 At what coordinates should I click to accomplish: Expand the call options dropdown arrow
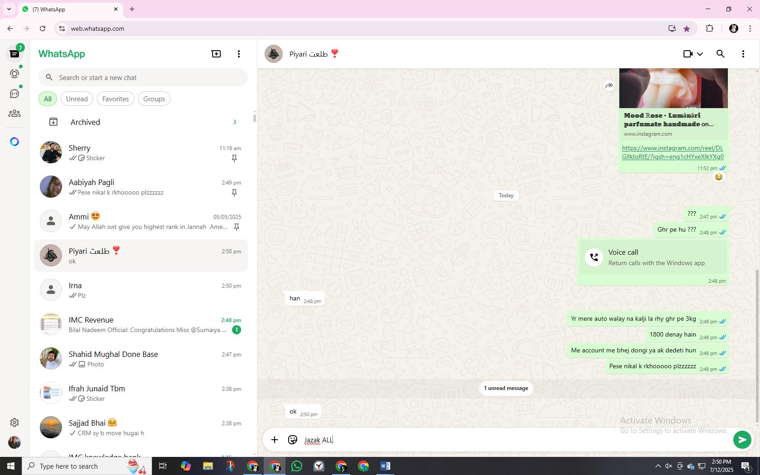[x=700, y=54]
